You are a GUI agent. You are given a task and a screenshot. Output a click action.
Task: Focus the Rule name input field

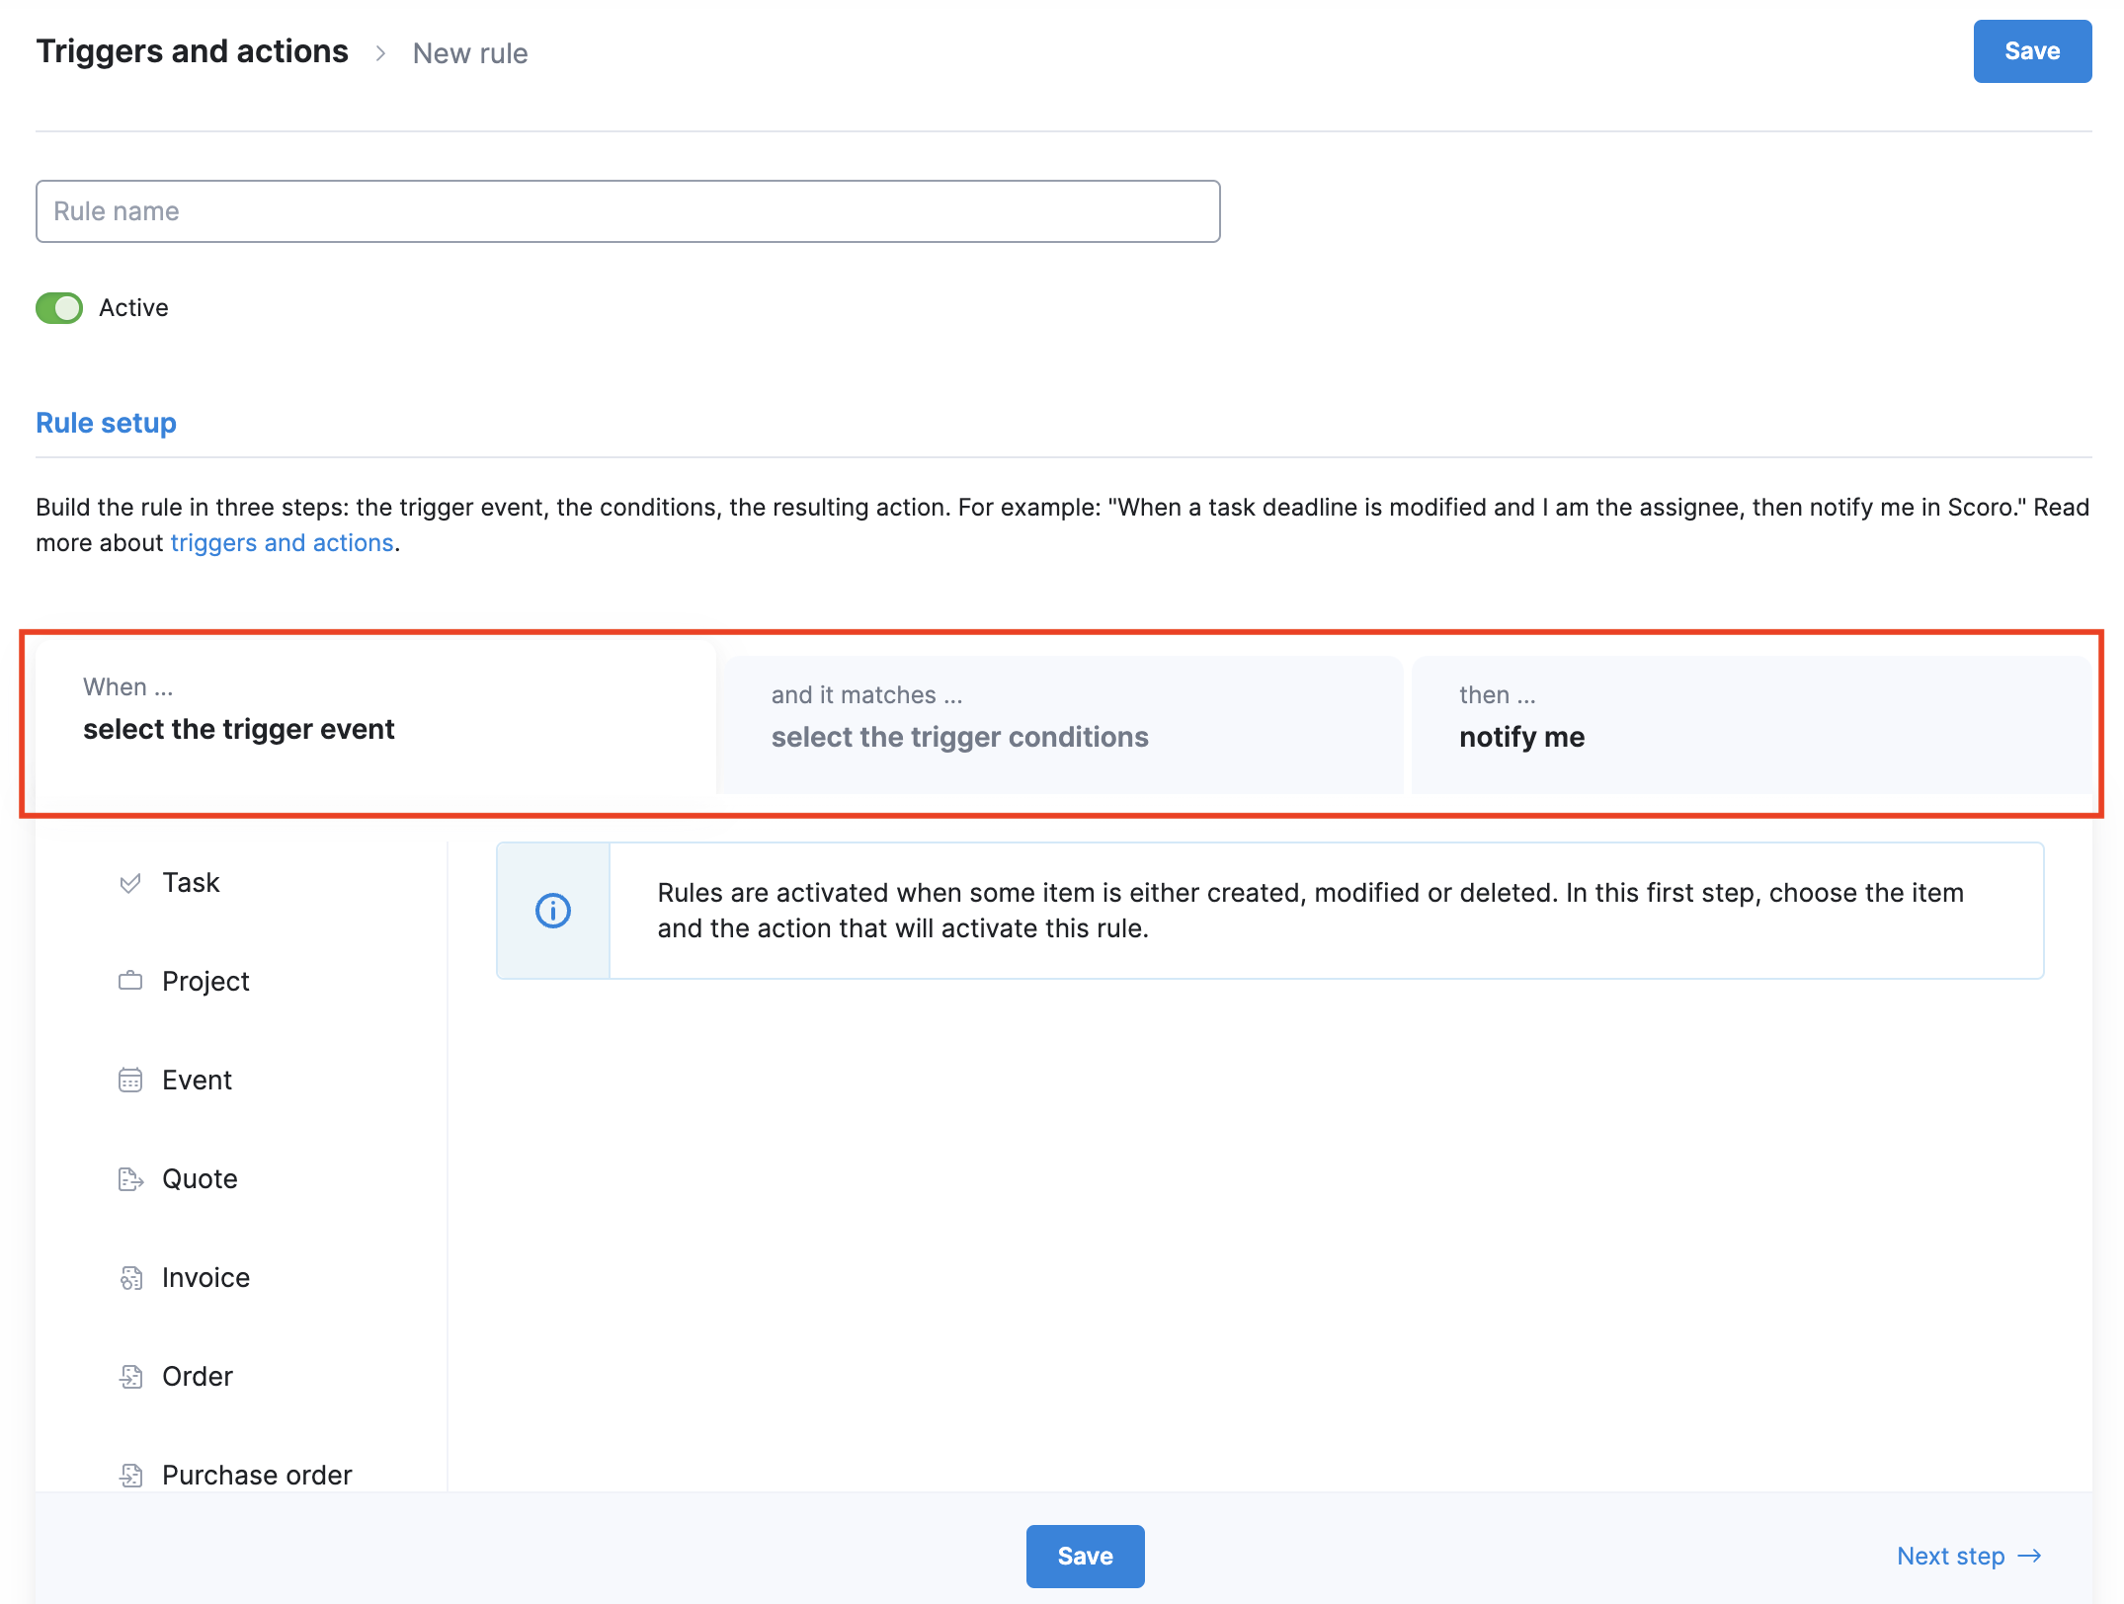click(628, 211)
